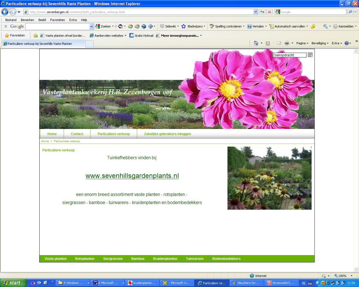Expand the address bar history dropdown
The image size is (359, 287).
coord(256,12)
